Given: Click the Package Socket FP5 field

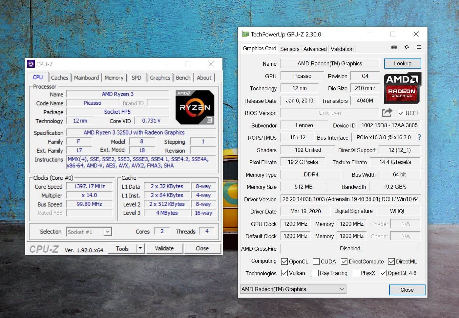Looking at the screenshot, I should click(x=117, y=112).
